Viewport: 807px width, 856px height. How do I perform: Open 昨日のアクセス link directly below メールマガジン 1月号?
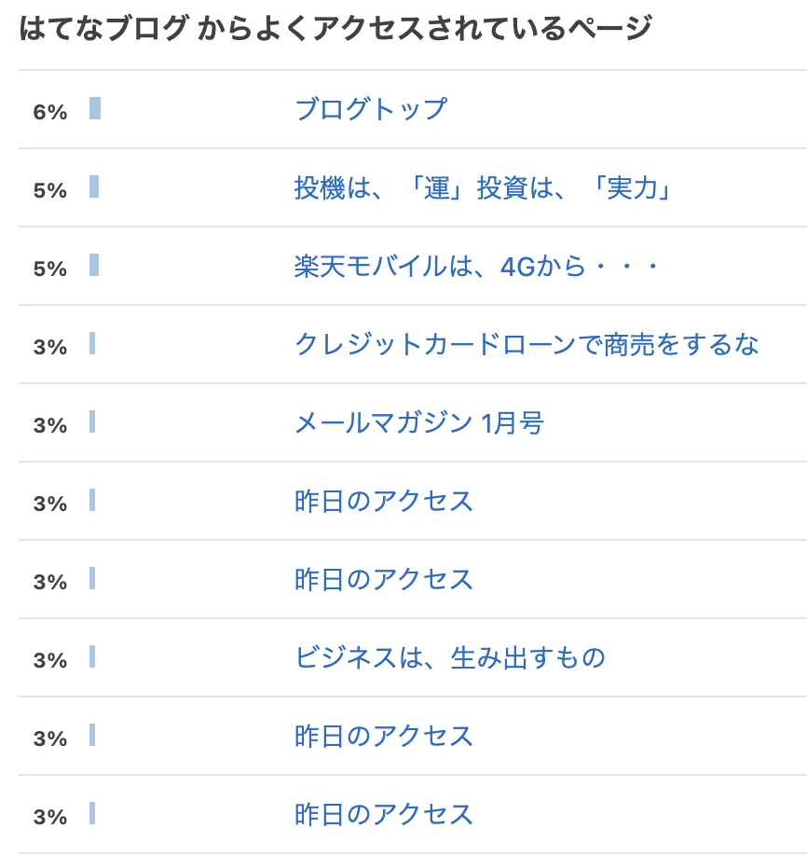[x=384, y=501]
